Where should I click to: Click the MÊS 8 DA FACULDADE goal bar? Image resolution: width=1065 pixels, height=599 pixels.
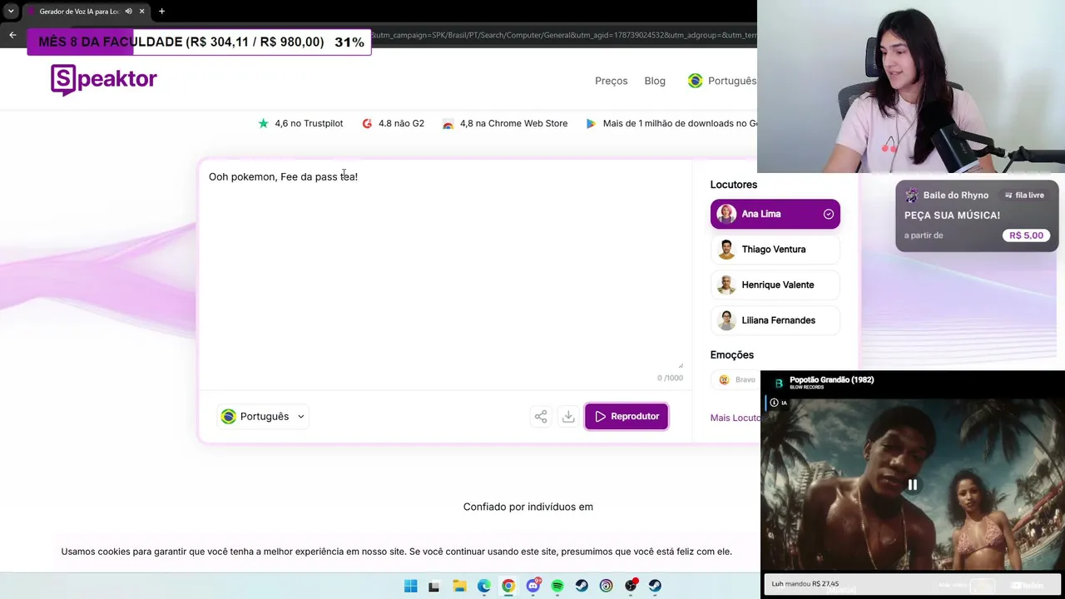(199, 42)
